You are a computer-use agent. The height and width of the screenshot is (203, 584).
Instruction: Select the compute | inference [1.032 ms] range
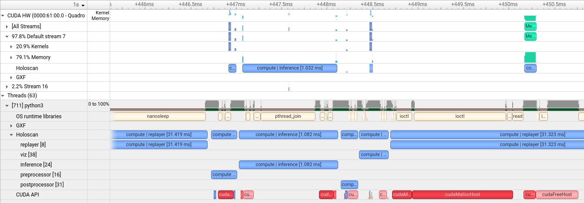coord(289,68)
